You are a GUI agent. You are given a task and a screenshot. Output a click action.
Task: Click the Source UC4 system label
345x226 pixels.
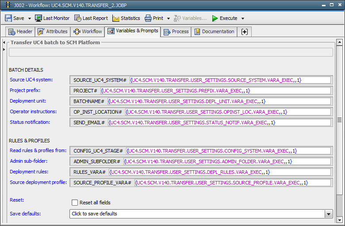tap(31, 80)
